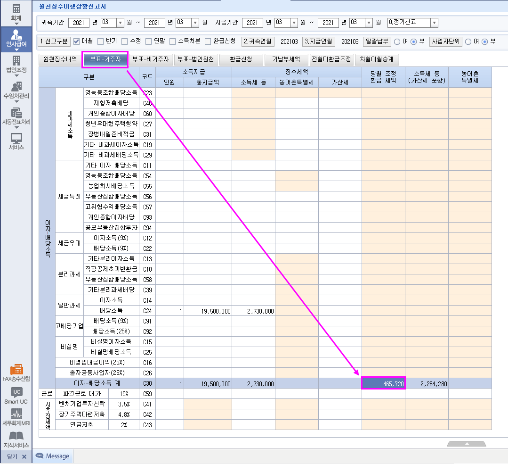Open the 회계 accounting sidebar icon
This screenshot has width=508, height=464.
pos(16,12)
